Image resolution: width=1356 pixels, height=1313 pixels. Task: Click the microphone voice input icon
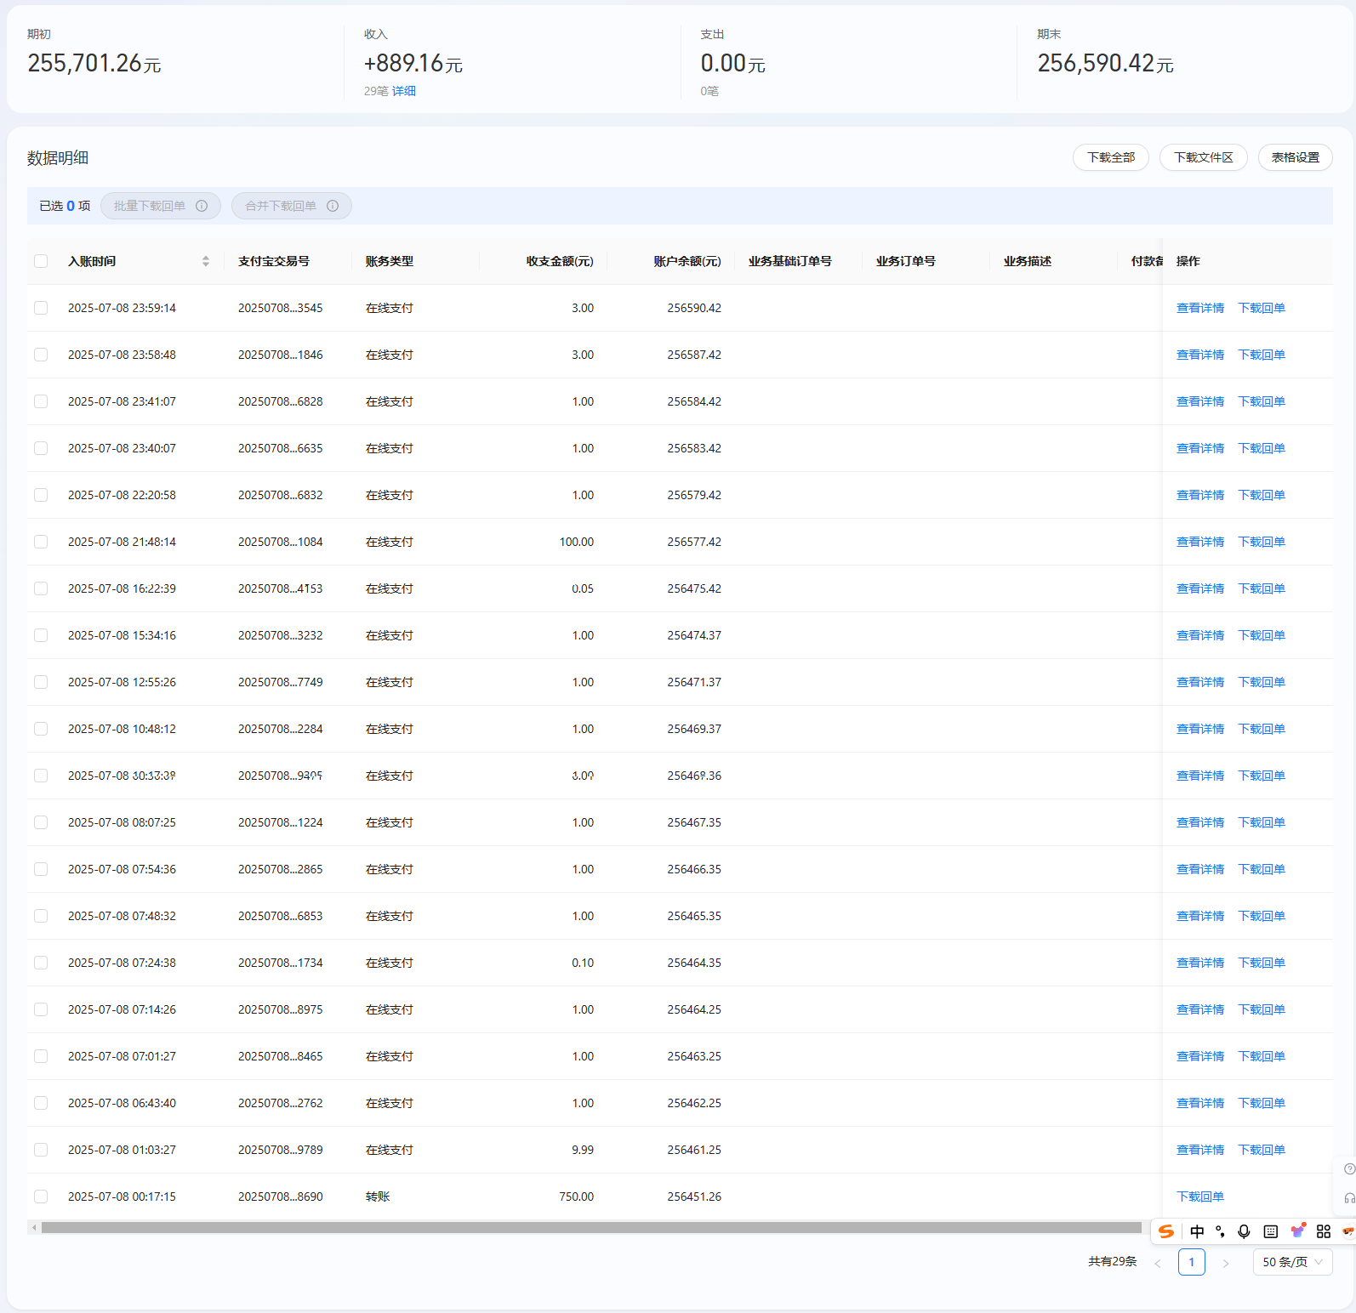[1244, 1231]
